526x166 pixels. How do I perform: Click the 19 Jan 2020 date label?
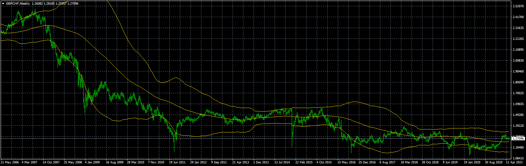[x=472, y=162]
